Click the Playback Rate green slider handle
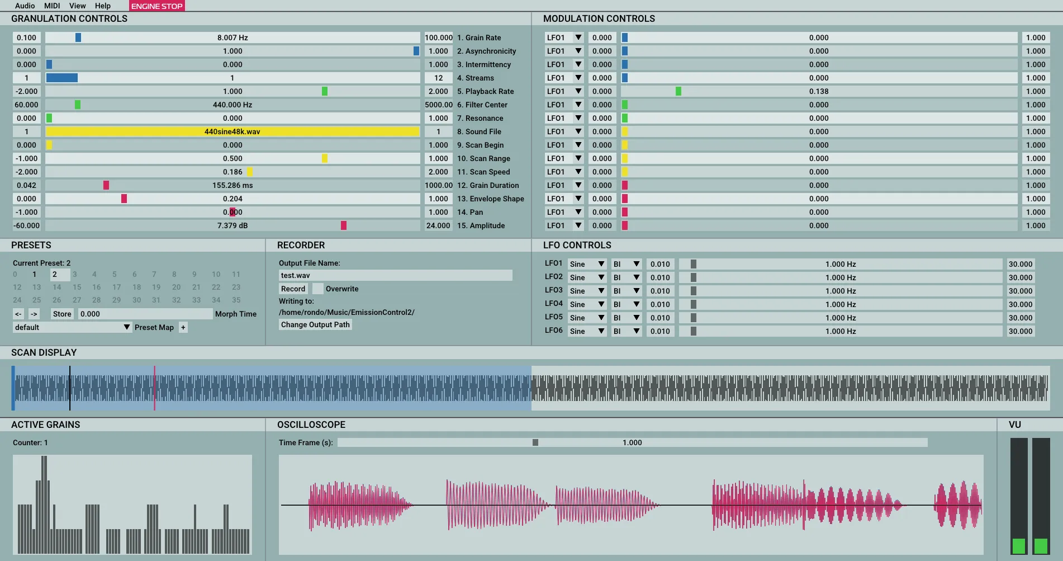 pyautogui.click(x=325, y=91)
